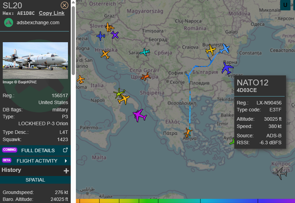Click the Groundspeed value 276 kt

[x=61, y=192]
